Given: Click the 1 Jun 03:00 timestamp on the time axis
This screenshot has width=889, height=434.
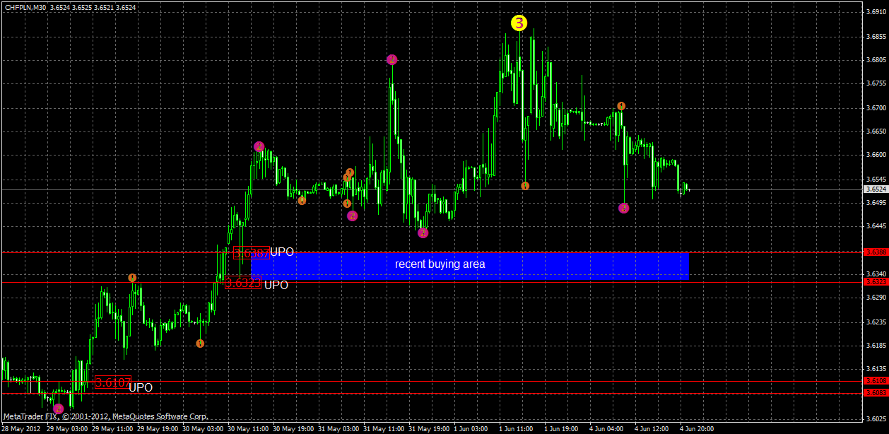Looking at the screenshot, I should [469, 428].
